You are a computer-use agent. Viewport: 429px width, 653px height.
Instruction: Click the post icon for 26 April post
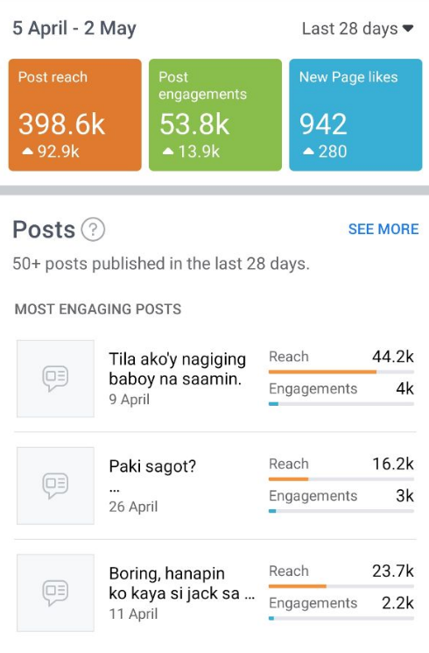(x=55, y=486)
